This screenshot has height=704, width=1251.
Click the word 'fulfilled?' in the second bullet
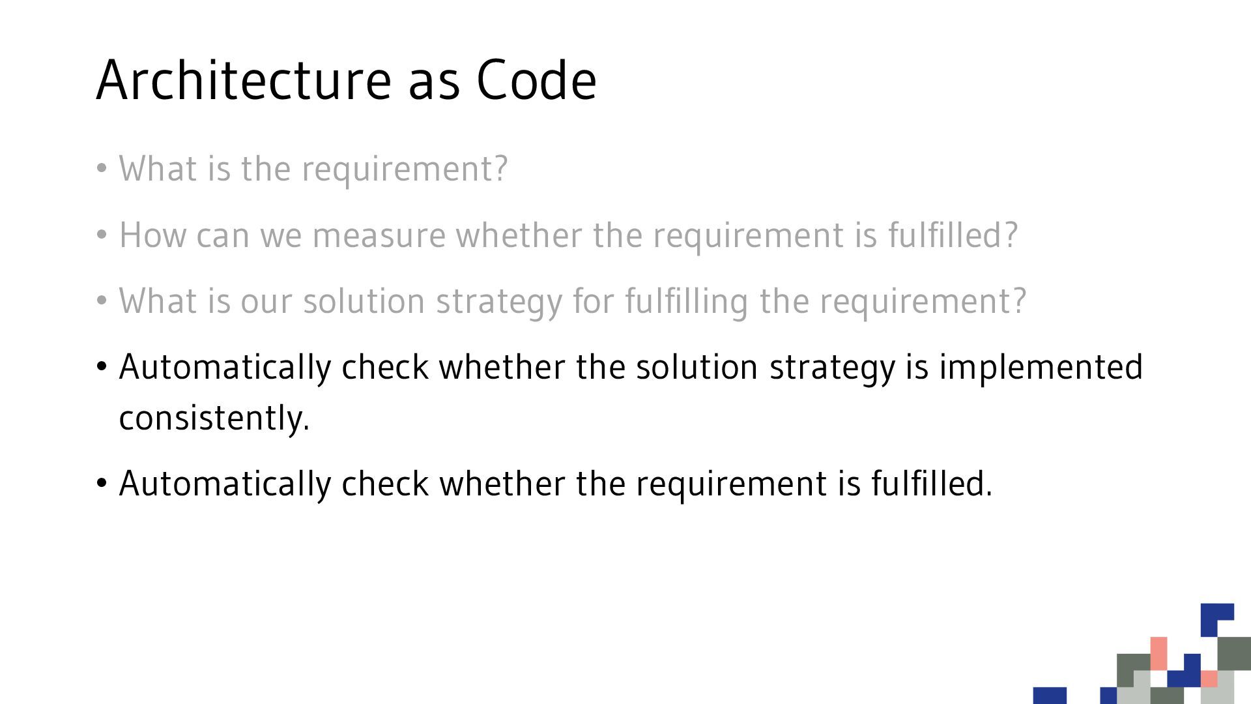coord(953,235)
